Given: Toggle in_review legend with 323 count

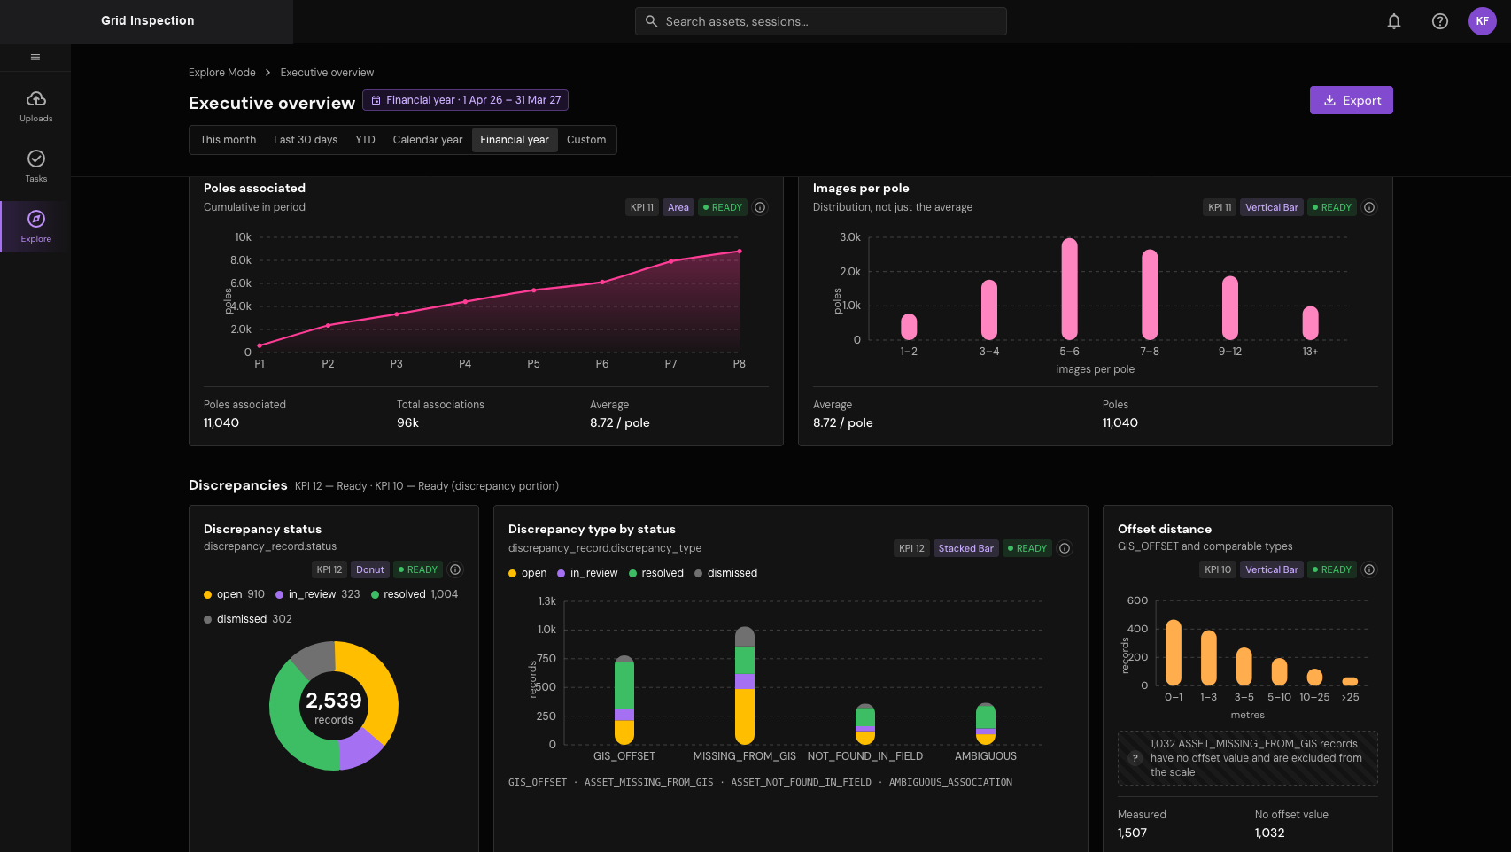Looking at the screenshot, I should pos(318,594).
